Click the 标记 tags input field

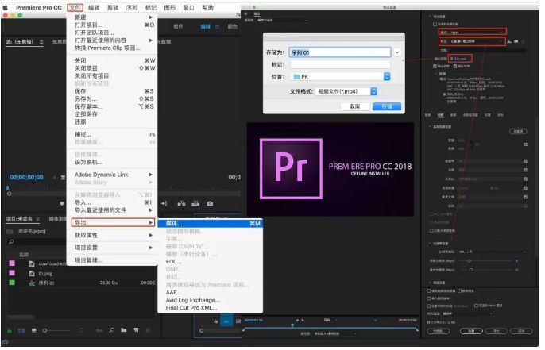click(339, 65)
